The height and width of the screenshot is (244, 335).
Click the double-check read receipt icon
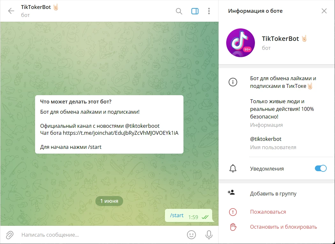coord(205,217)
